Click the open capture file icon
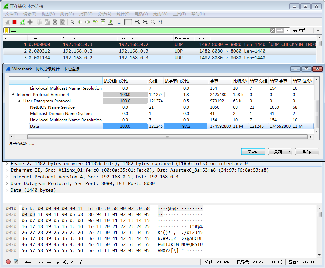 point(39,22)
